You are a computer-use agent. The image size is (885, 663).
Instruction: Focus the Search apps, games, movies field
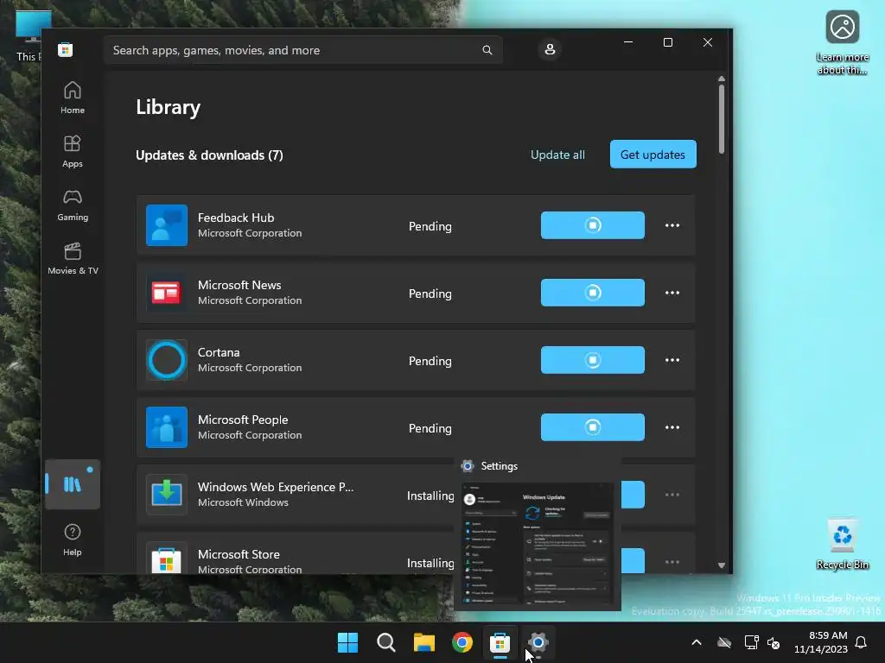[303, 50]
